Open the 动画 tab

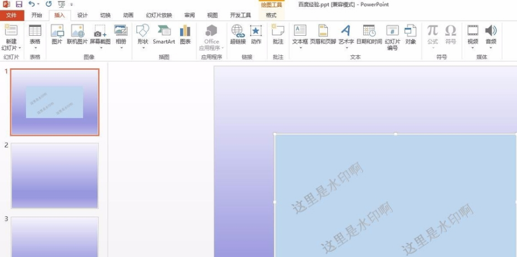(x=128, y=15)
